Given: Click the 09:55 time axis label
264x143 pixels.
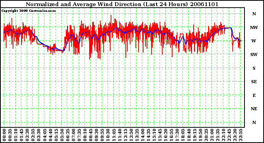Looking at the screenshot, I should (x=102, y=135).
